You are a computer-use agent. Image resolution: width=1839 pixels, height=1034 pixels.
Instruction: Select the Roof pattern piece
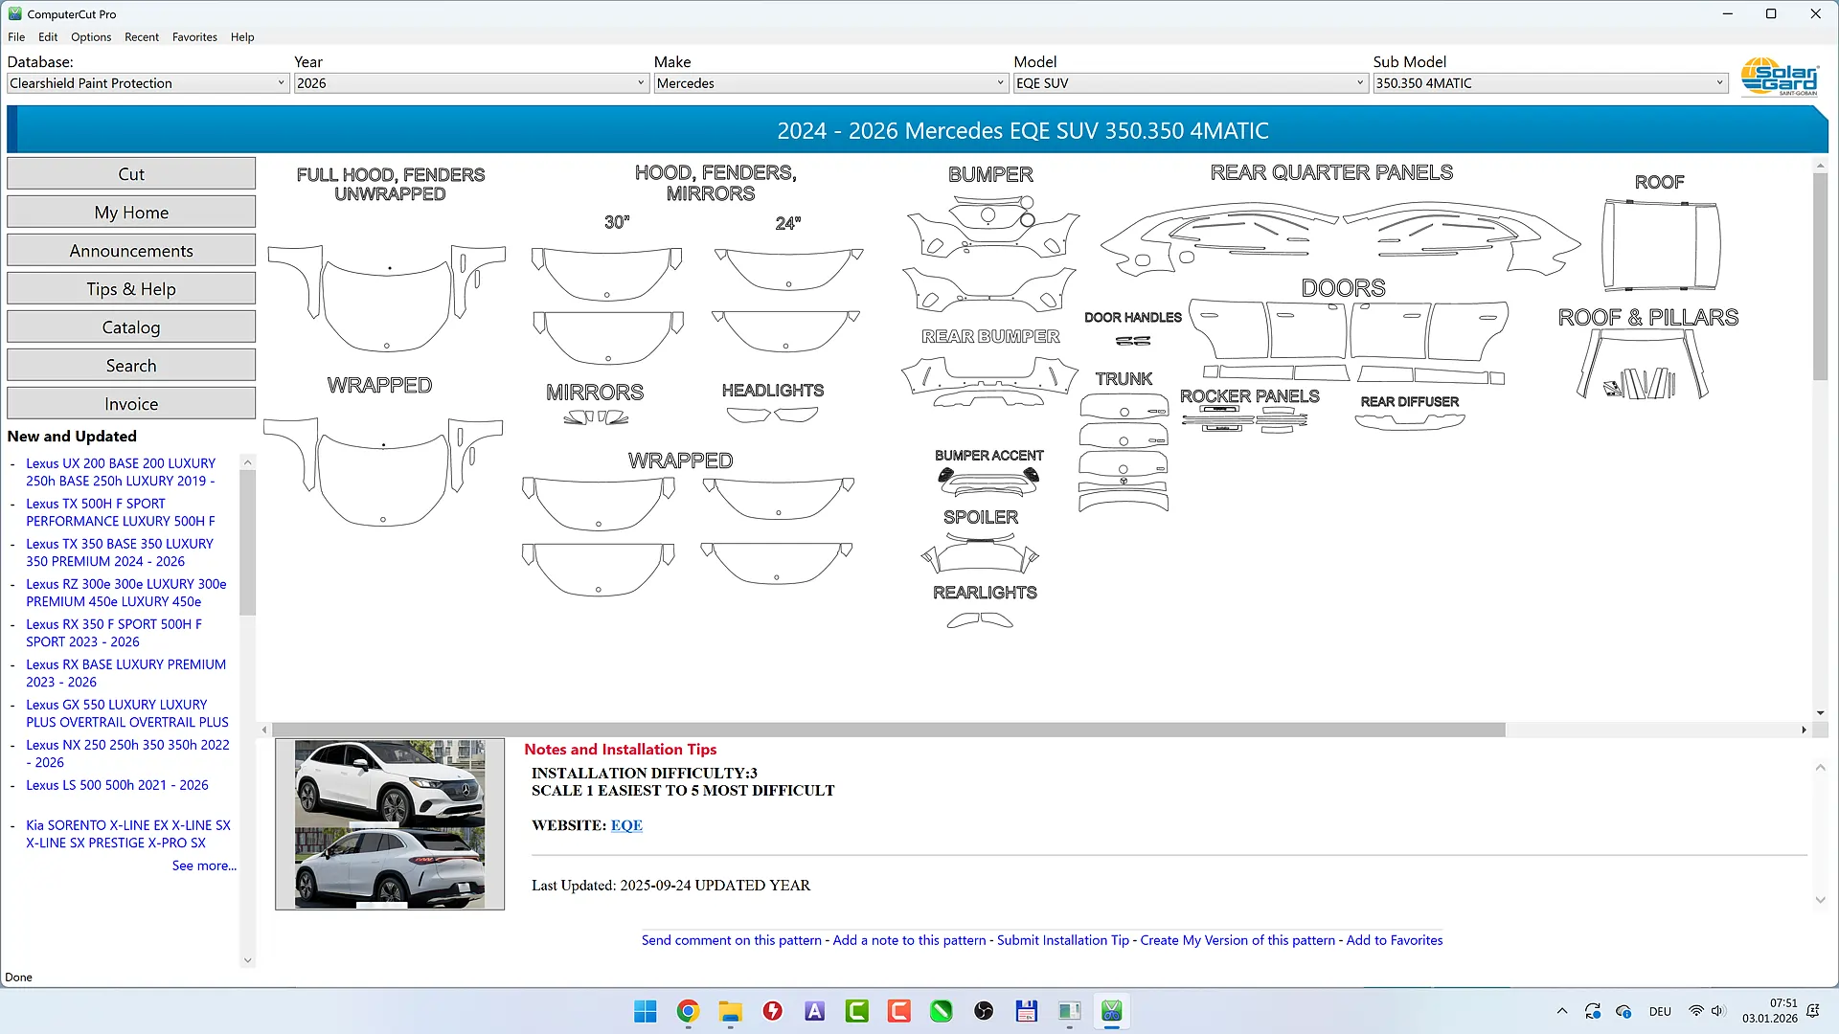tap(1661, 245)
